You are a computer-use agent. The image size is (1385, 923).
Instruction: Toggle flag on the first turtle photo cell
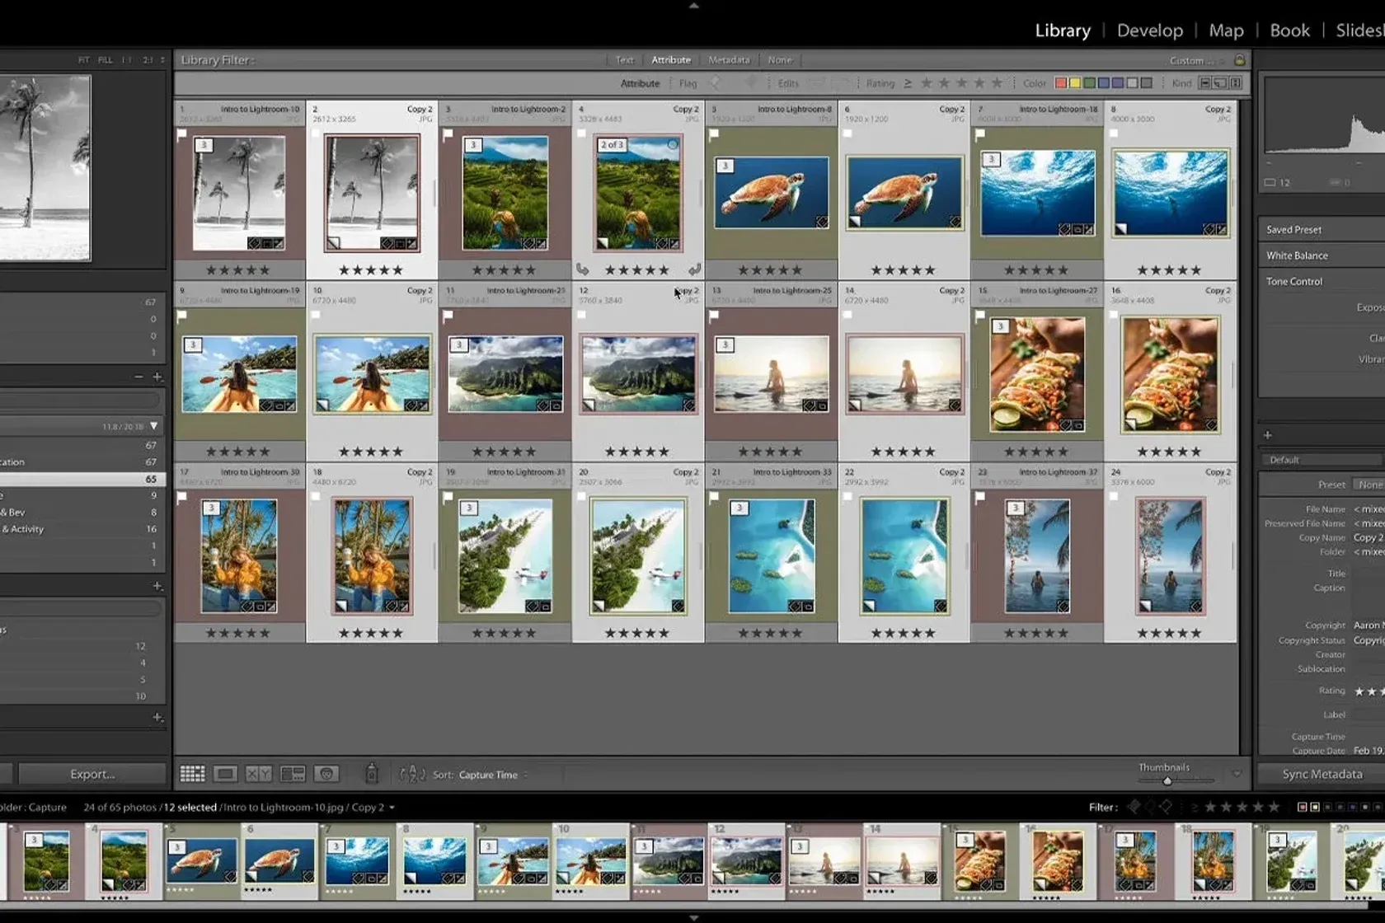pos(714,134)
